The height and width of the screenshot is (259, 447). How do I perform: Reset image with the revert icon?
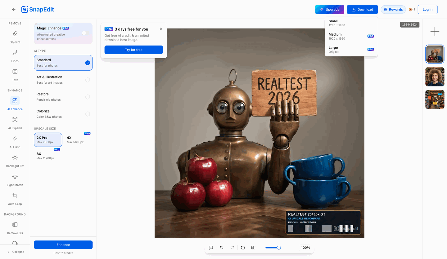(243, 248)
